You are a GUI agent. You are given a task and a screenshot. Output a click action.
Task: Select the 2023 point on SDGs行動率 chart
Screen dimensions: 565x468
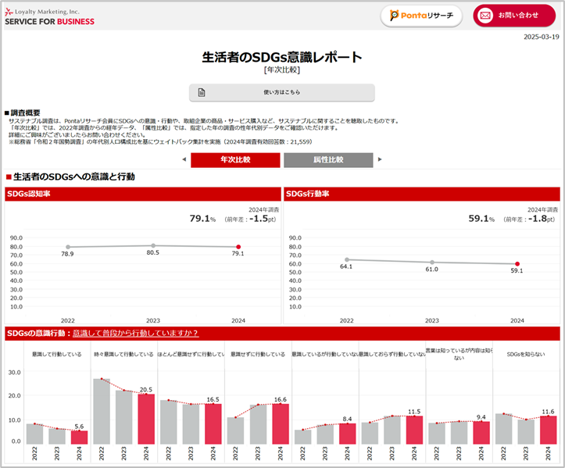(432, 263)
